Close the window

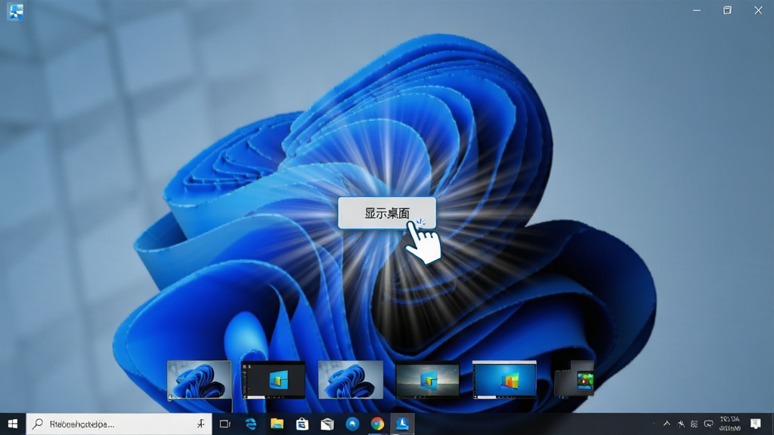pos(758,11)
